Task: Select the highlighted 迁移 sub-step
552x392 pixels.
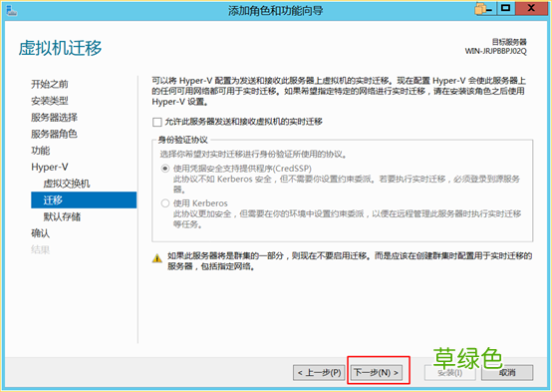Action: click(x=84, y=200)
